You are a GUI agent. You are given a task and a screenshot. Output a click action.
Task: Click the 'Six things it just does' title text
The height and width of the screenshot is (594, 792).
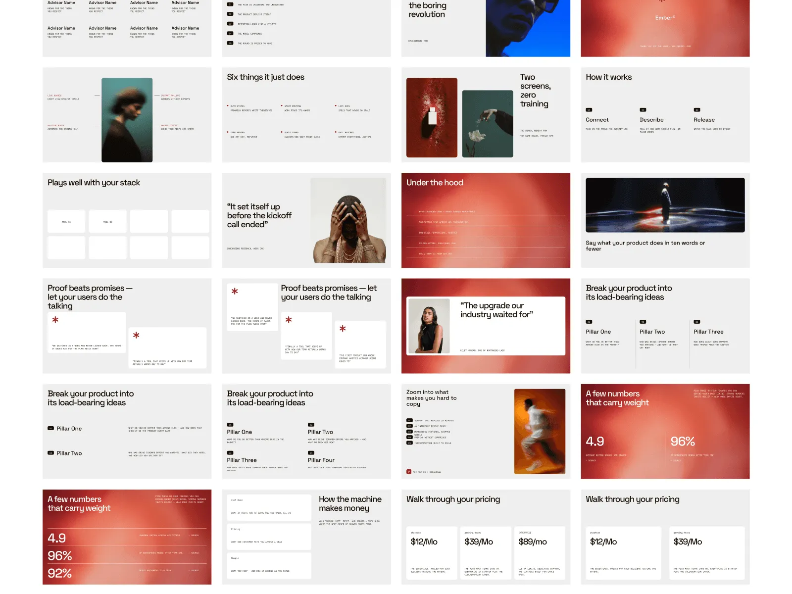(265, 77)
